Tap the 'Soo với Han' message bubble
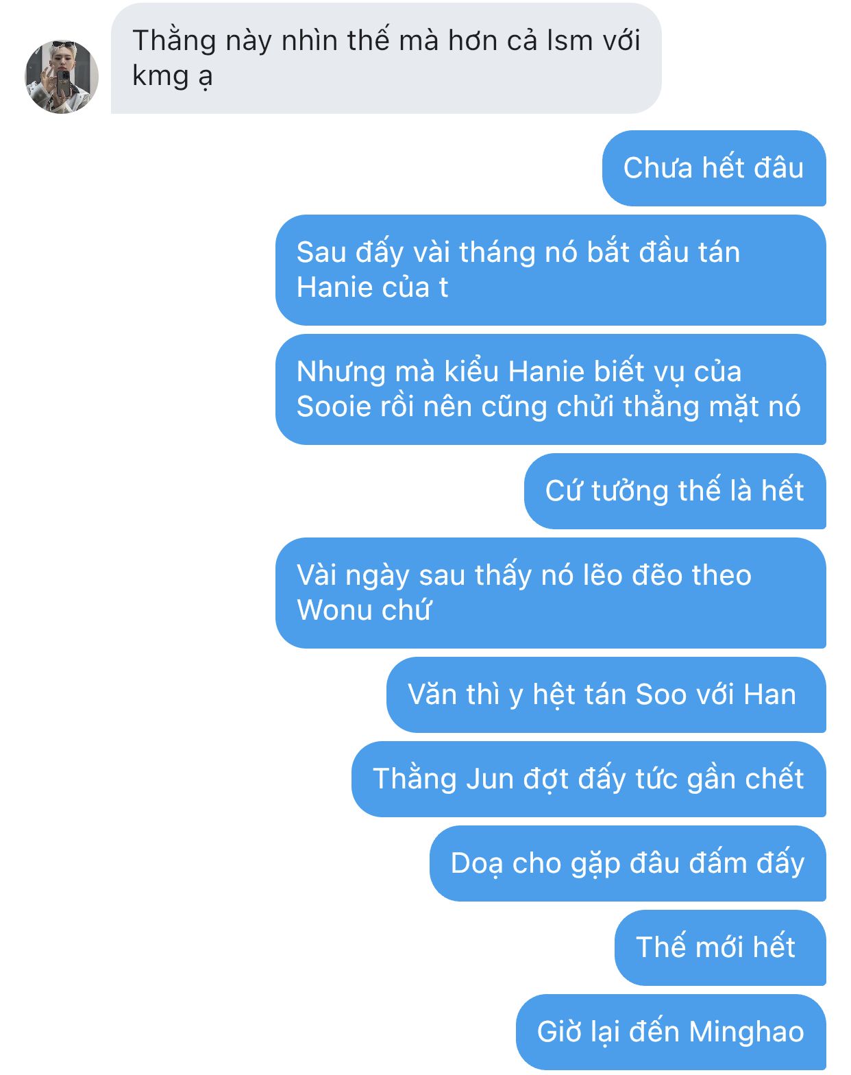Screen dimensions: 851x1075 click(606, 694)
